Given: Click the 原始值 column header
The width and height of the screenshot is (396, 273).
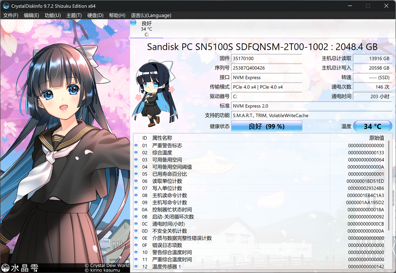Looking at the screenshot, I should click(x=358, y=138).
